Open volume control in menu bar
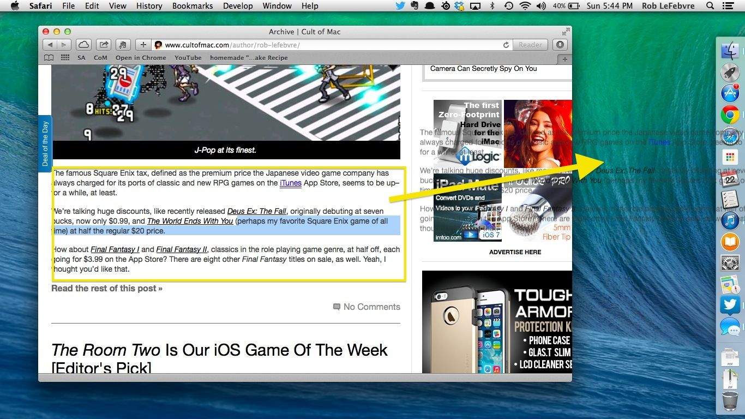745x419 pixels. pos(541,6)
